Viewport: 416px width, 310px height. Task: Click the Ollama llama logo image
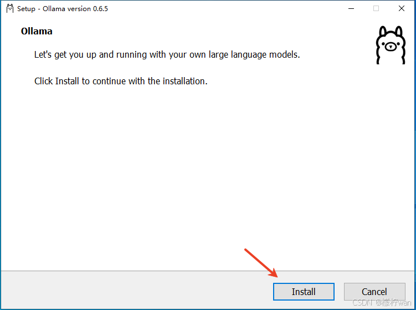[391, 45]
